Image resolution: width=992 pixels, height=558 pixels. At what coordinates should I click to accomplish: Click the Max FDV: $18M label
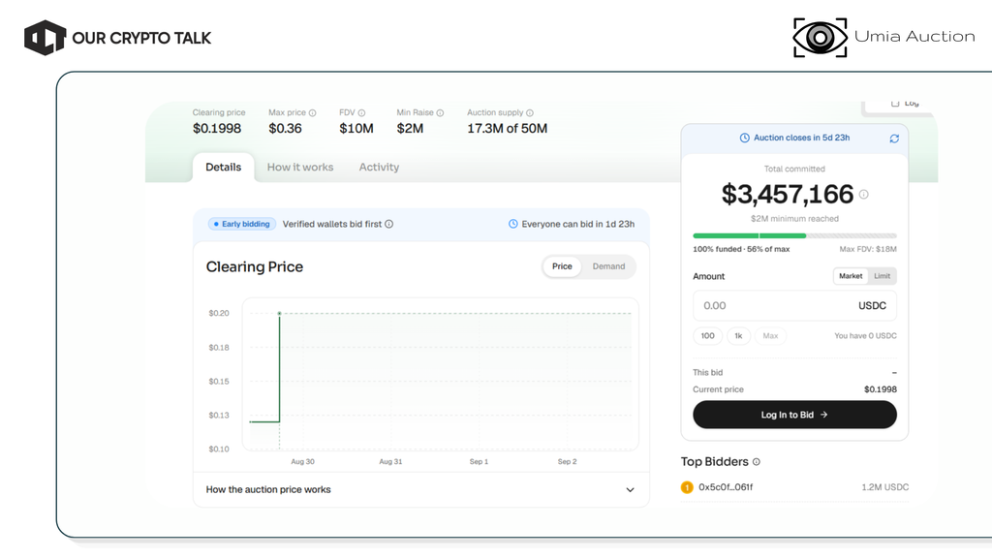pyautogui.click(x=868, y=249)
